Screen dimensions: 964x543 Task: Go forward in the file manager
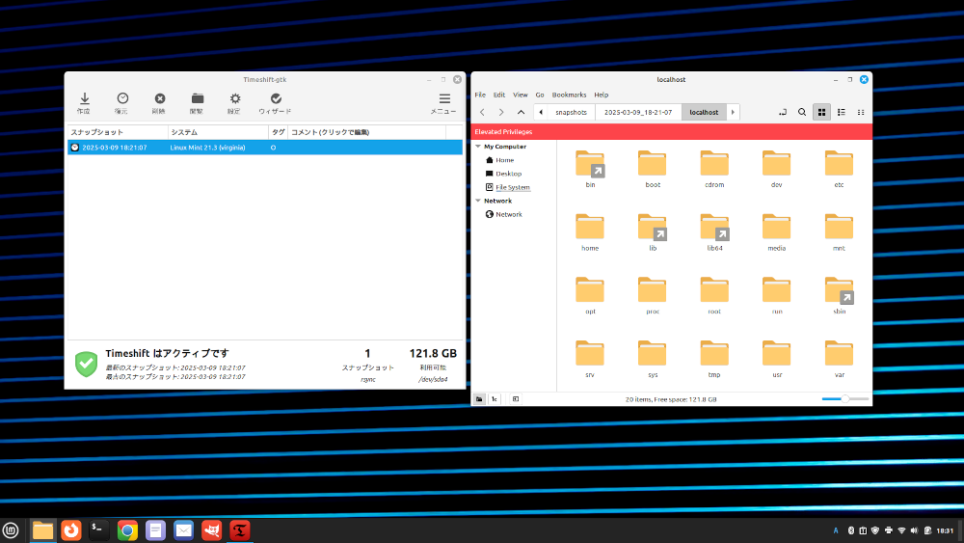coord(501,112)
